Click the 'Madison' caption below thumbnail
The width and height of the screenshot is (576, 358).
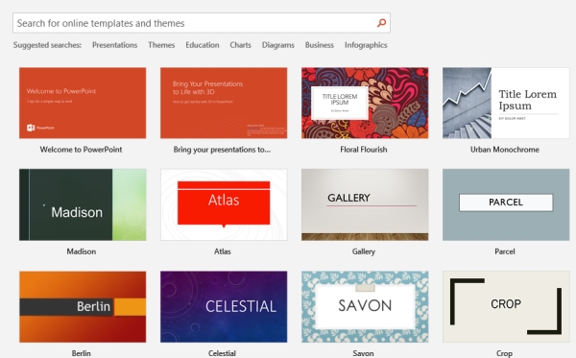[x=82, y=251]
